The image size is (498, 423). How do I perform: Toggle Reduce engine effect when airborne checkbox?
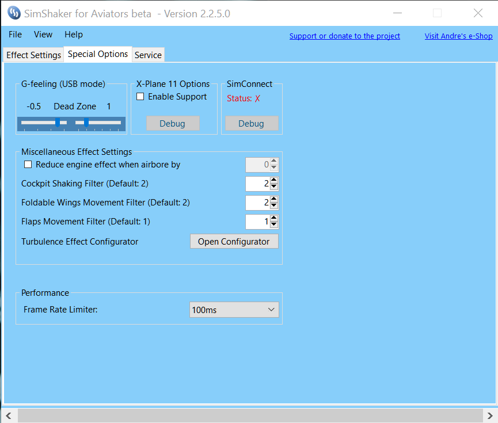(x=28, y=164)
